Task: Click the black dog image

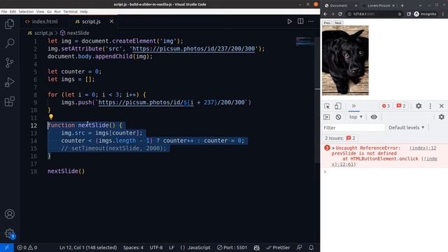Action: pos(345,60)
